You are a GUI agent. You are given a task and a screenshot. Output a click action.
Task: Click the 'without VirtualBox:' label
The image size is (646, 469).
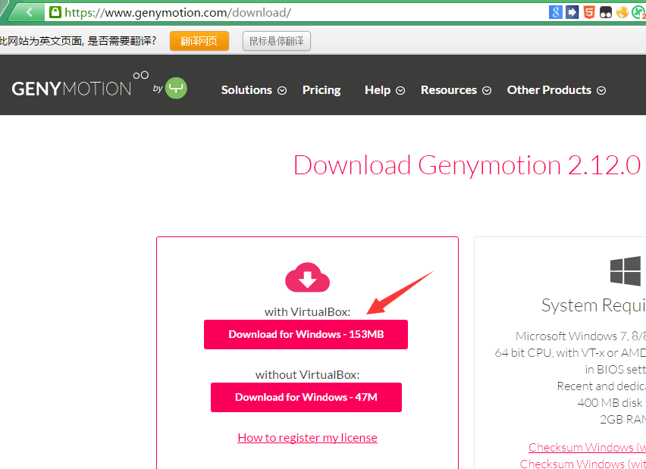tap(307, 375)
